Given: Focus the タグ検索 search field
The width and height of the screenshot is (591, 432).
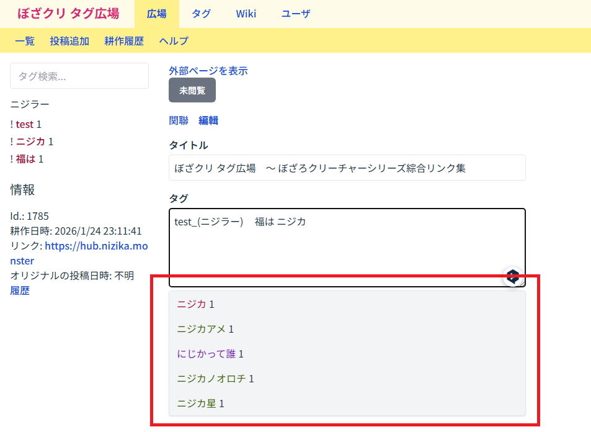Looking at the screenshot, I should point(79,76).
